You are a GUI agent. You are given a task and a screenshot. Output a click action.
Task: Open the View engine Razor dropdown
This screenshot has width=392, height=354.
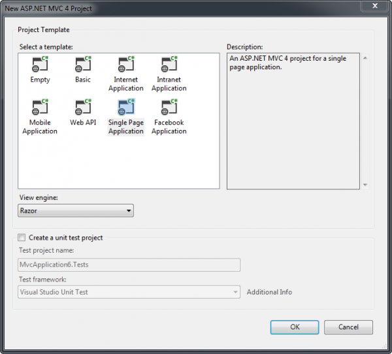click(x=76, y=210)
